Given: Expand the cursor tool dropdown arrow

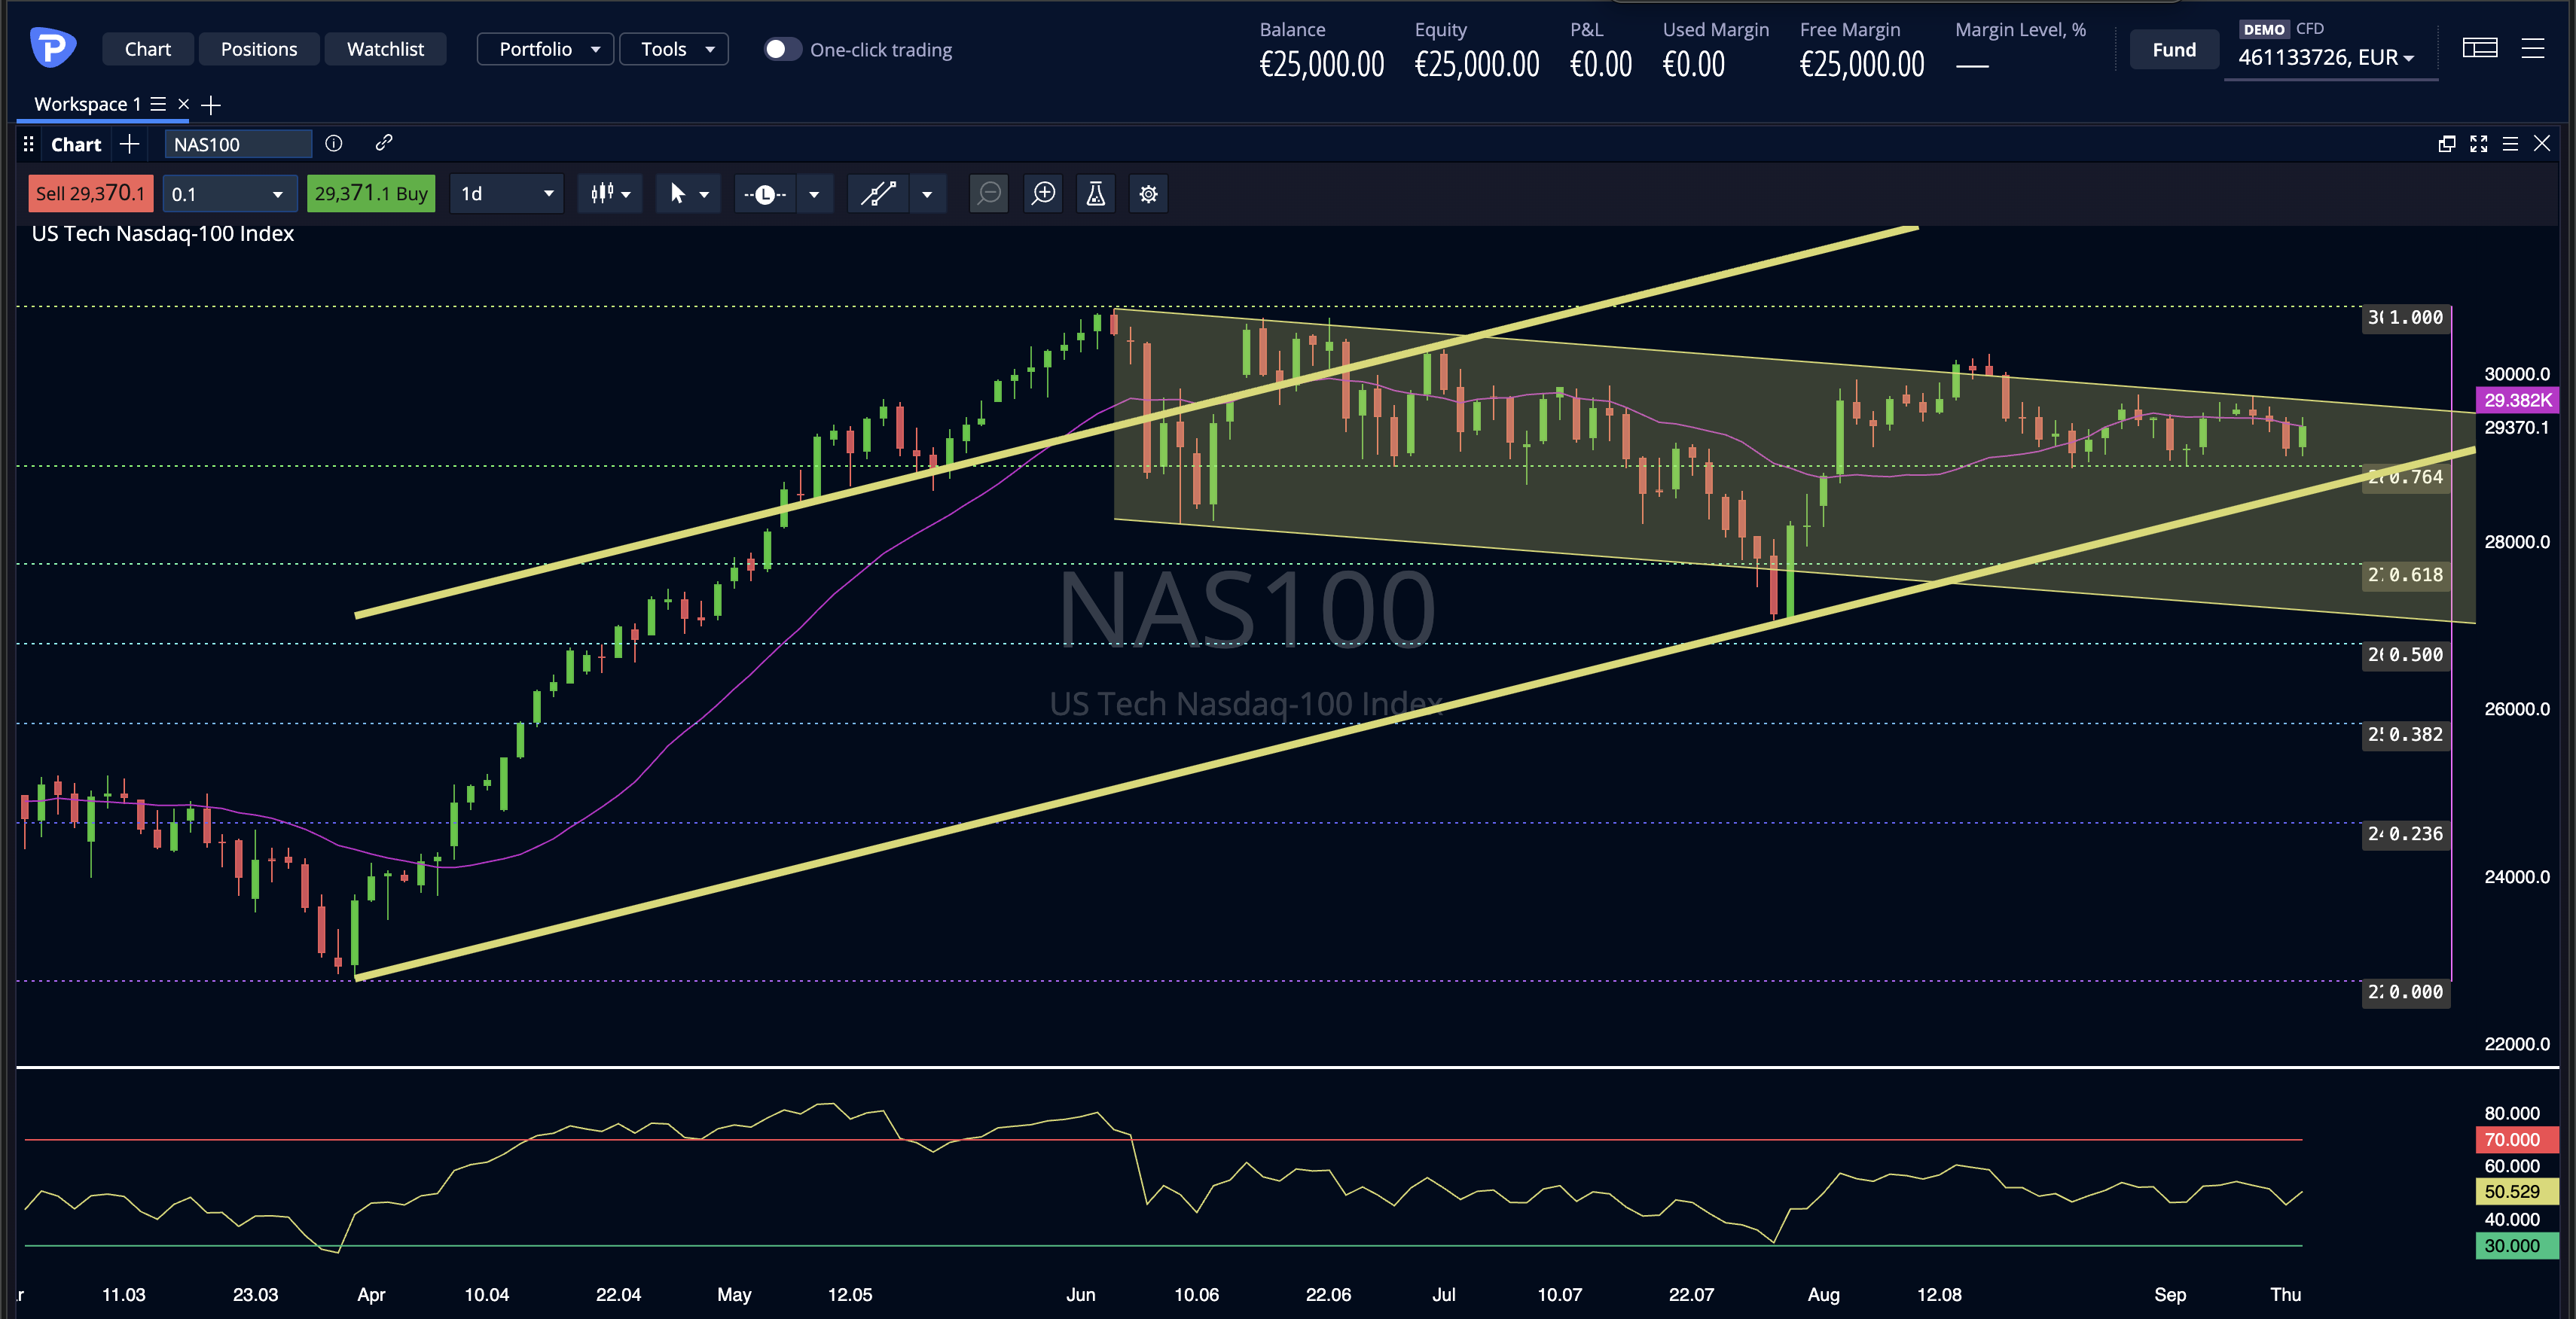Looking at the screenshot, I should coord(704,193).
